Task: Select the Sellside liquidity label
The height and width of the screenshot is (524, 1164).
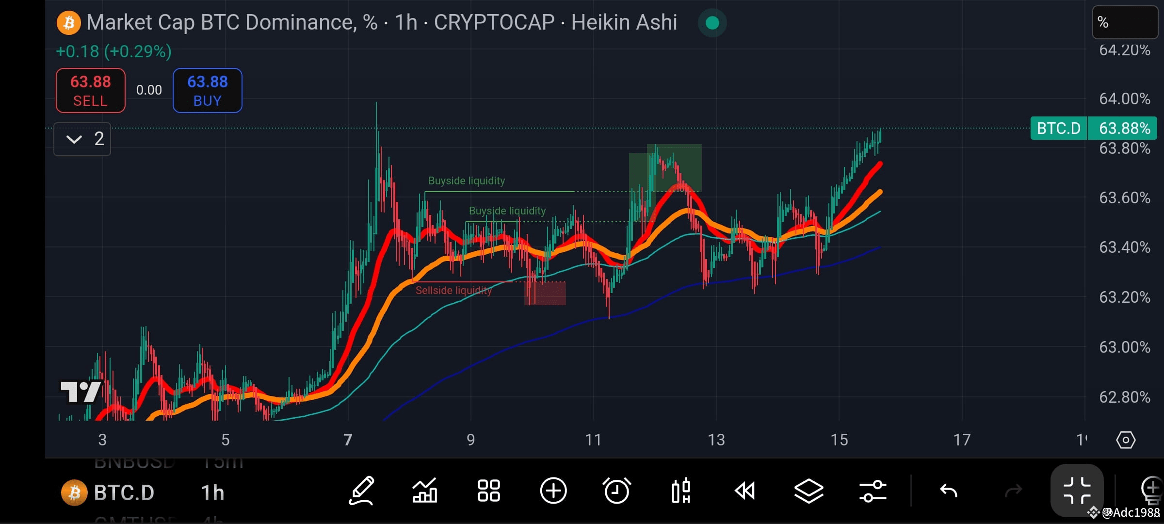Action: pos(453,291)
